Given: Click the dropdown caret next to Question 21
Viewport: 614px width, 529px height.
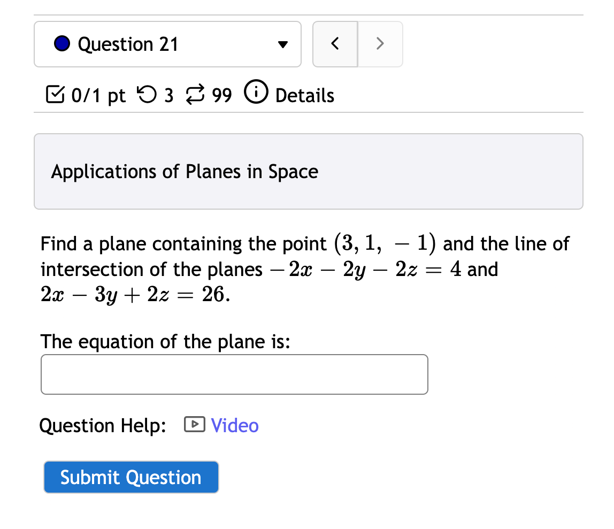Looking at the screenshot, I should (282, 45).
